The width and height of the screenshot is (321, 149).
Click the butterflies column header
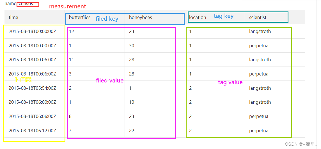point(80,17)
